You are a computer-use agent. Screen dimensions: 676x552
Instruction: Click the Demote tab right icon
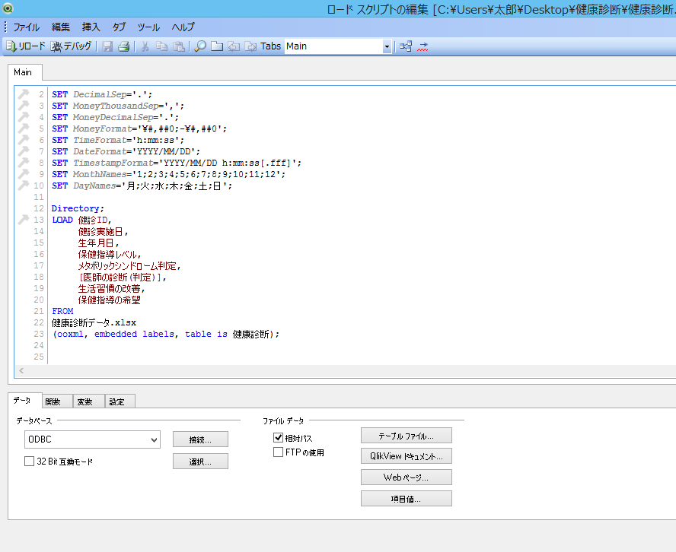click(250, 46)
